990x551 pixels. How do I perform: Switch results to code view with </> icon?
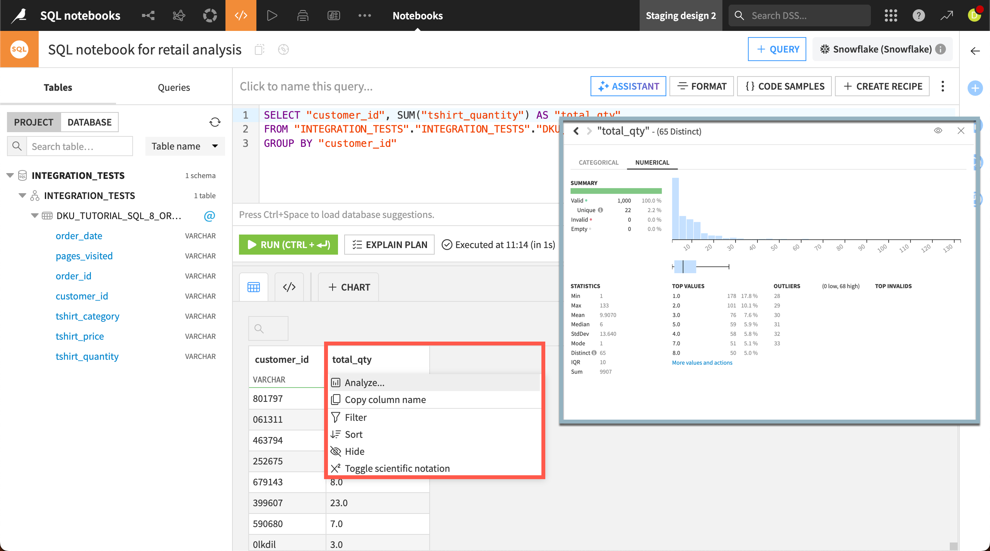tap(289, 287)
